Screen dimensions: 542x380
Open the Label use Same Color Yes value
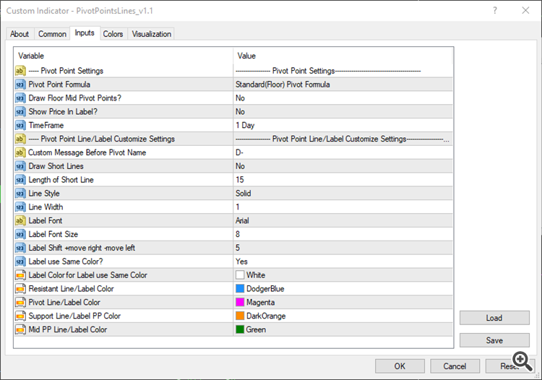343,262
